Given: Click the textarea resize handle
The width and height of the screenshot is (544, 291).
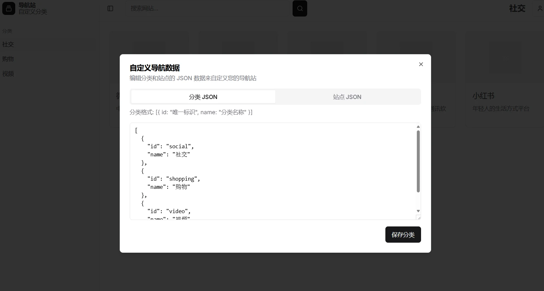Looking at the screenshot, I should pyautogui.click(x=418, y=217).
